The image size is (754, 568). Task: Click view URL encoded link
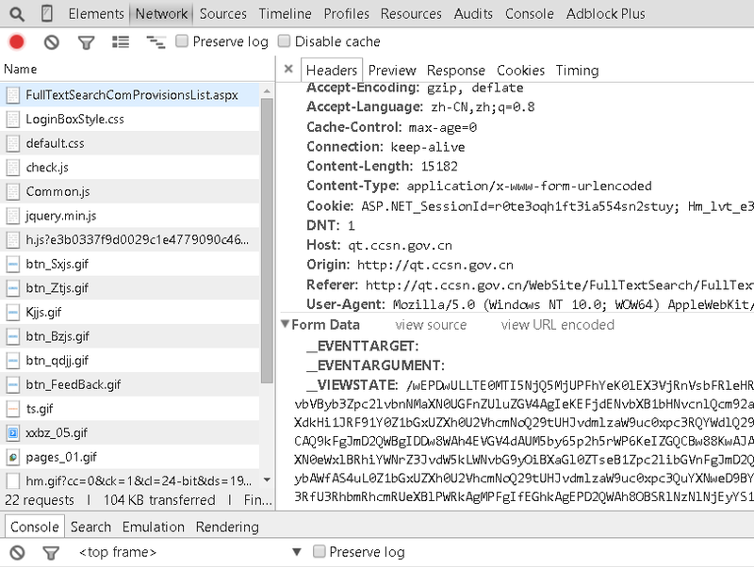click(557, 325)
